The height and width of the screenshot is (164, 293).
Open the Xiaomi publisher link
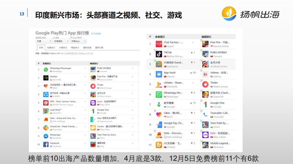tap(171, 76)
